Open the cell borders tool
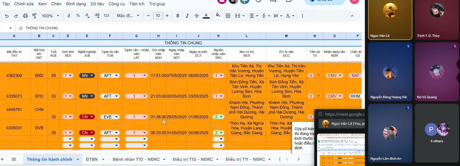This screenshot has height=166, width=460. (x=228, y=16)
